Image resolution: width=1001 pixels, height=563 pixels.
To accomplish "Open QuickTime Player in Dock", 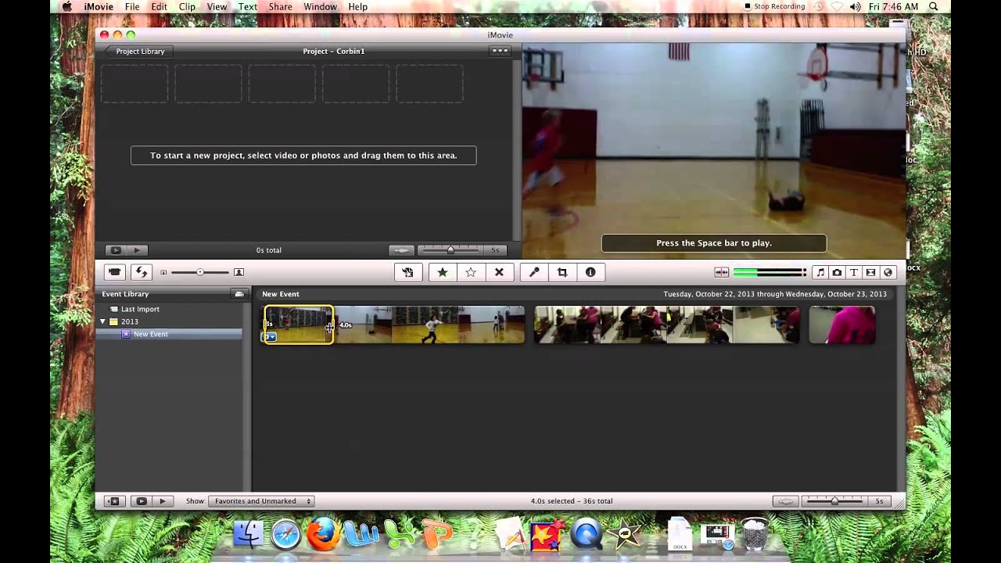I will coord(587,535).
